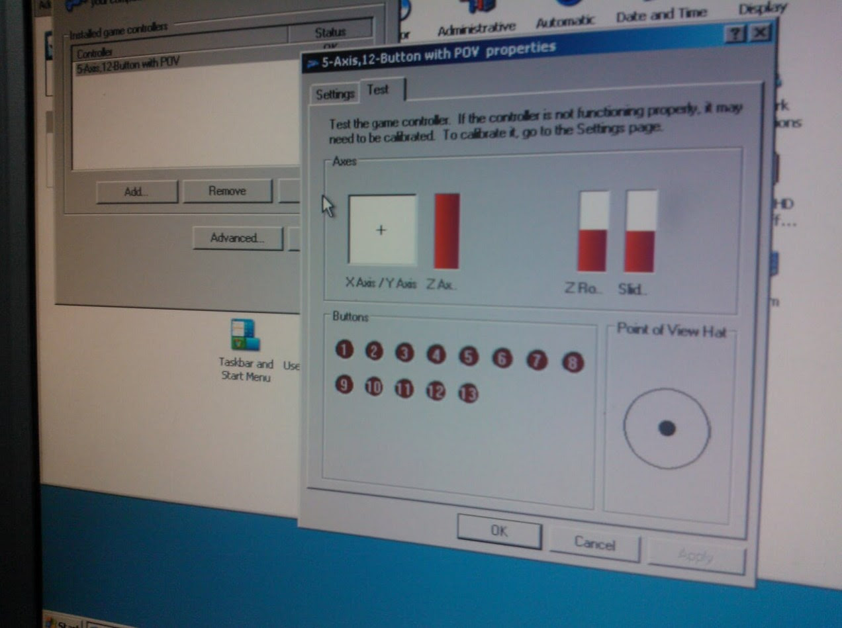Click the Point of View Hat circle

667,429
